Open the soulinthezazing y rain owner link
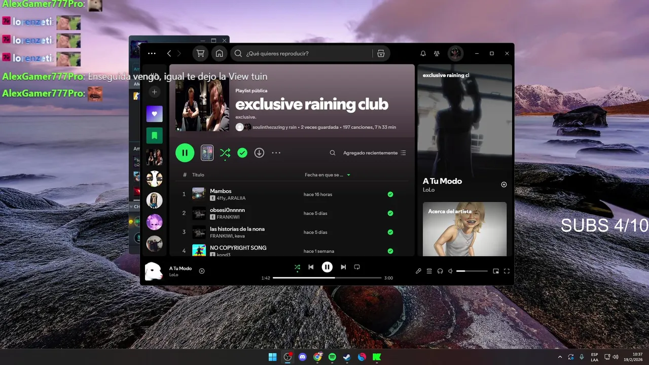This screenshot has height=365, width=649. coord(274,127)
